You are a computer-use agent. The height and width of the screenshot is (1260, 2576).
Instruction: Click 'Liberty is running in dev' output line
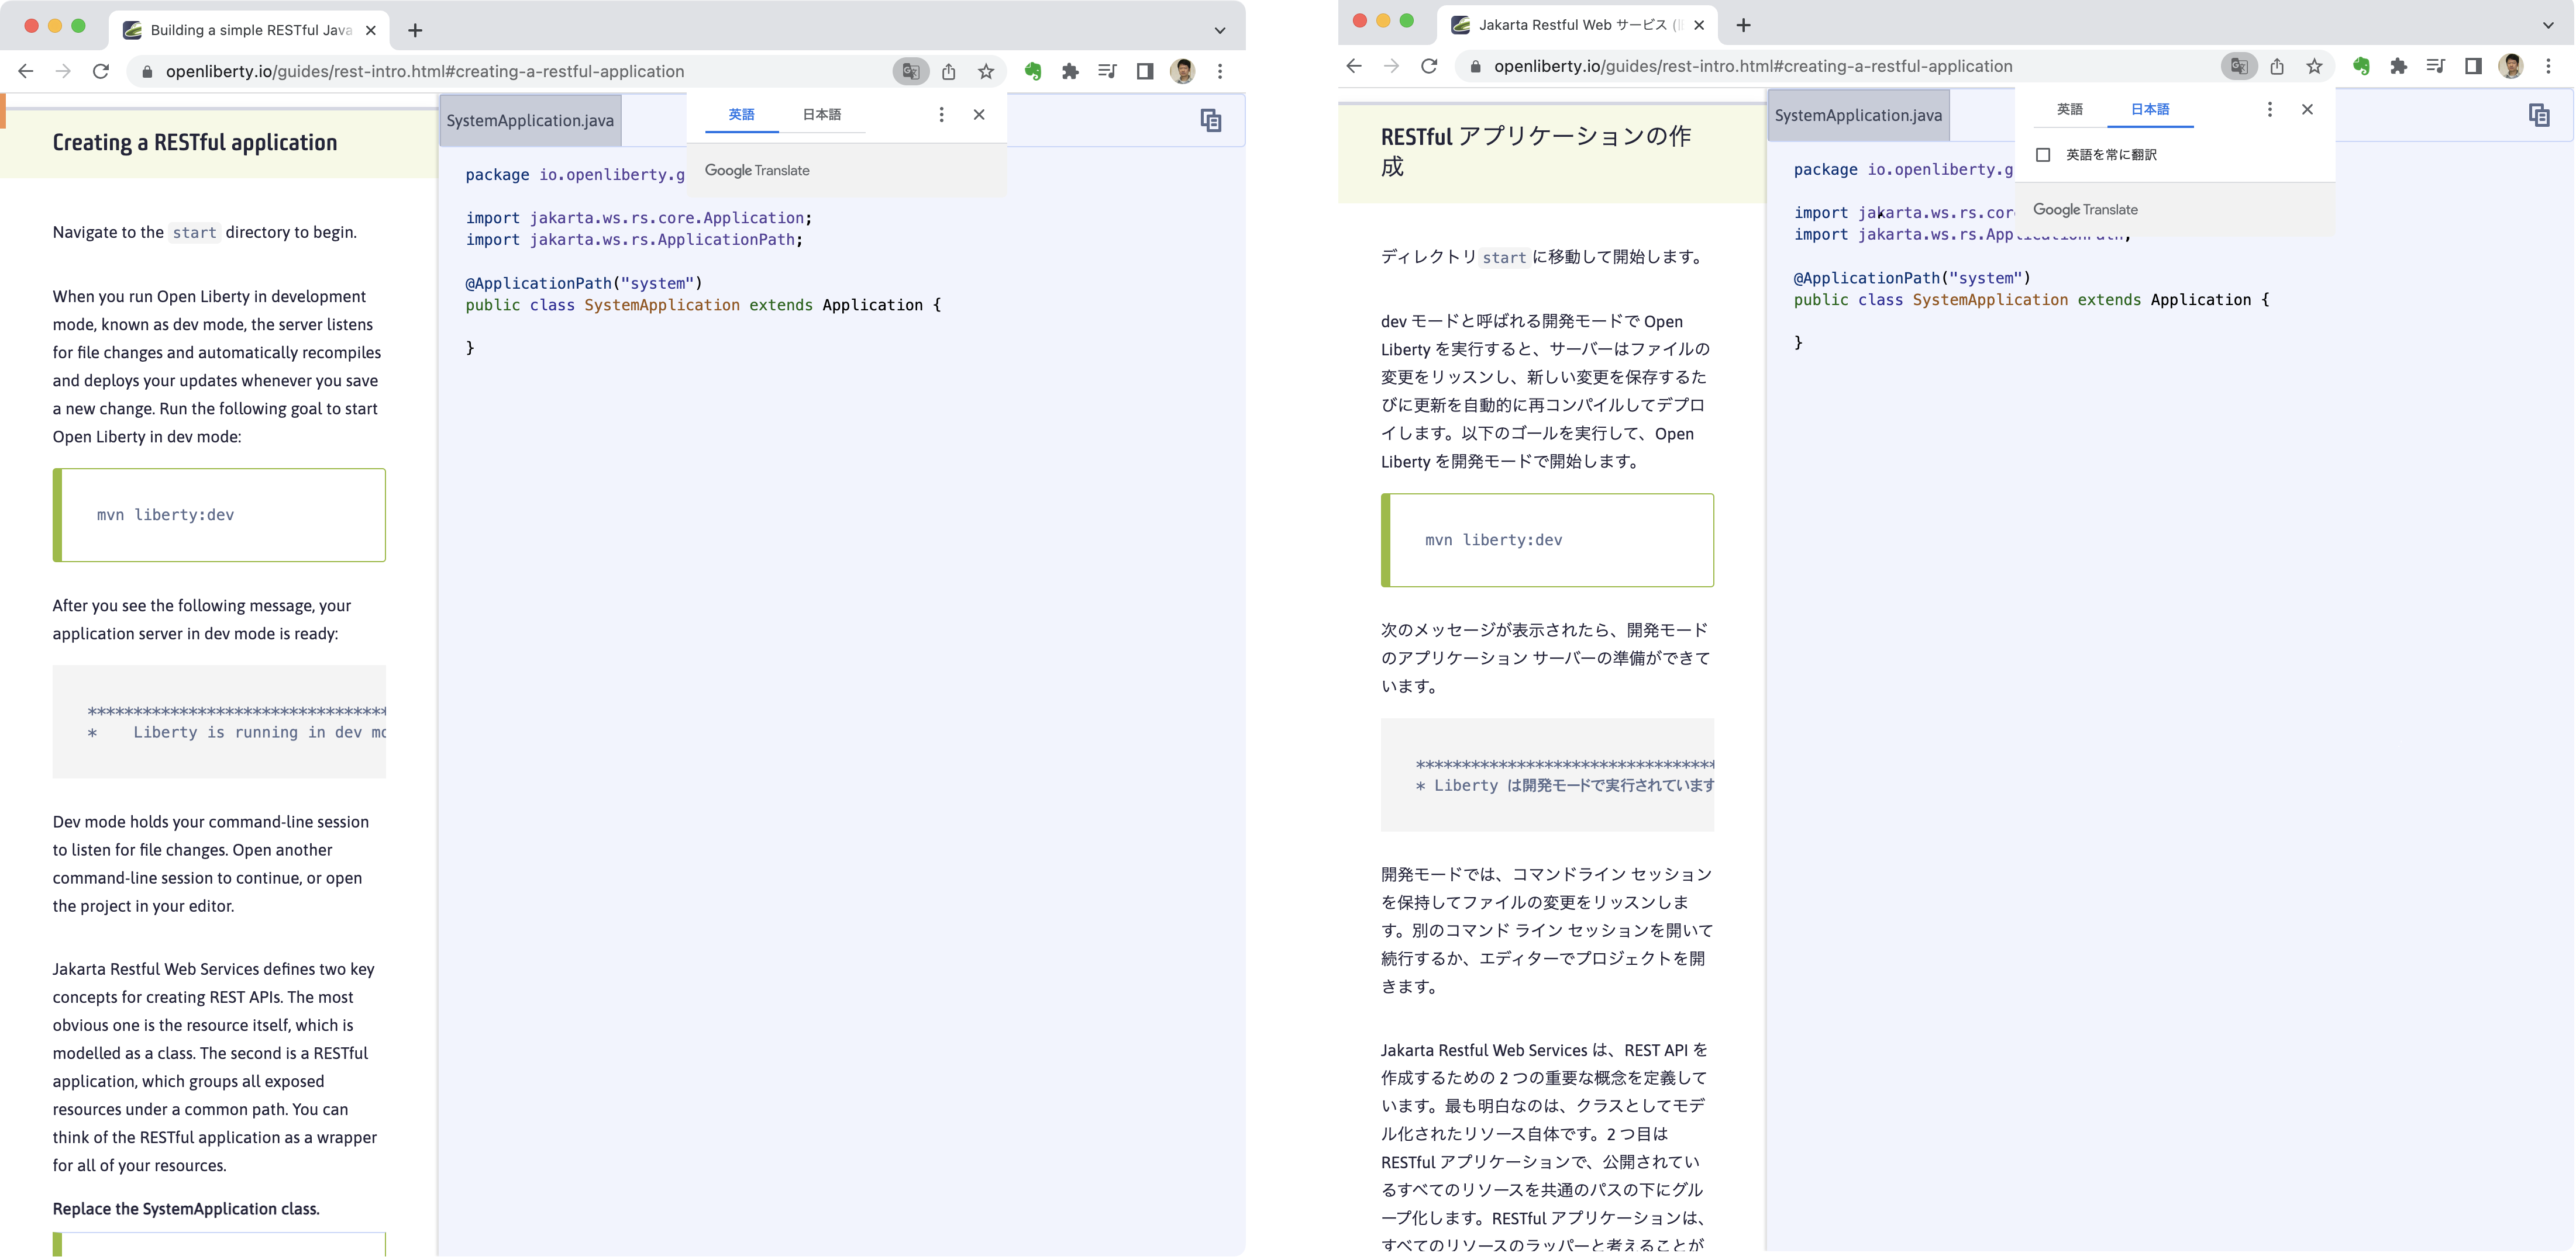click(x=237, y=732)
